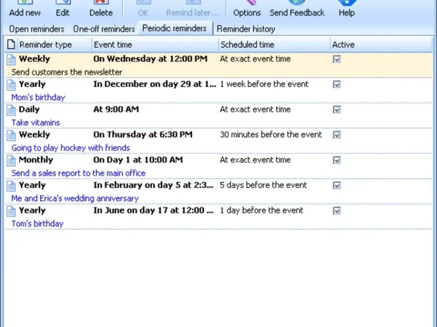Click the Delete toolbar button

[x=101, y=8]
